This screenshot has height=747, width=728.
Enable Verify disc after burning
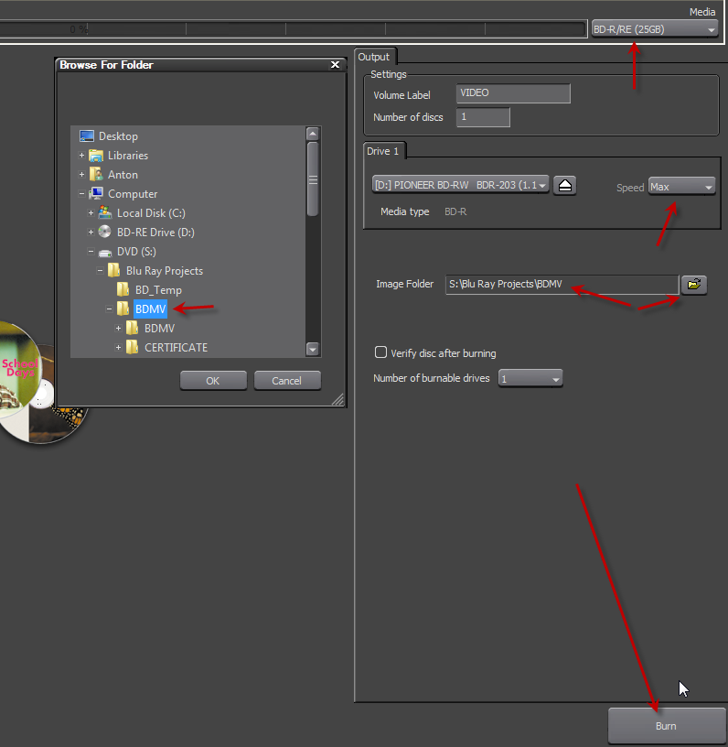380,352
